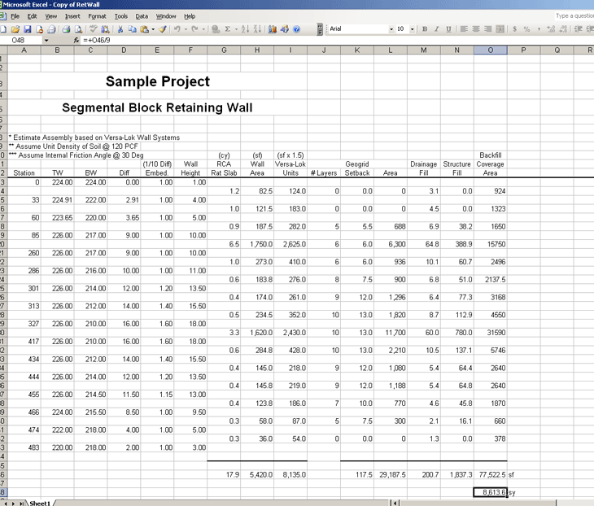The image size is (594, 506).
Task: Toggle Italic formatting
Action: (436, 29)
